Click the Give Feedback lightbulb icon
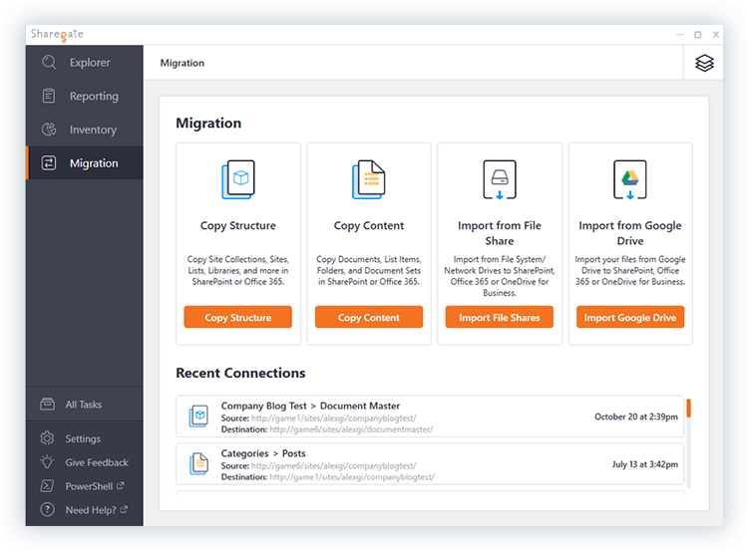Image resolution: width=748 pixels, height=551 pixels. pos(47,462)
